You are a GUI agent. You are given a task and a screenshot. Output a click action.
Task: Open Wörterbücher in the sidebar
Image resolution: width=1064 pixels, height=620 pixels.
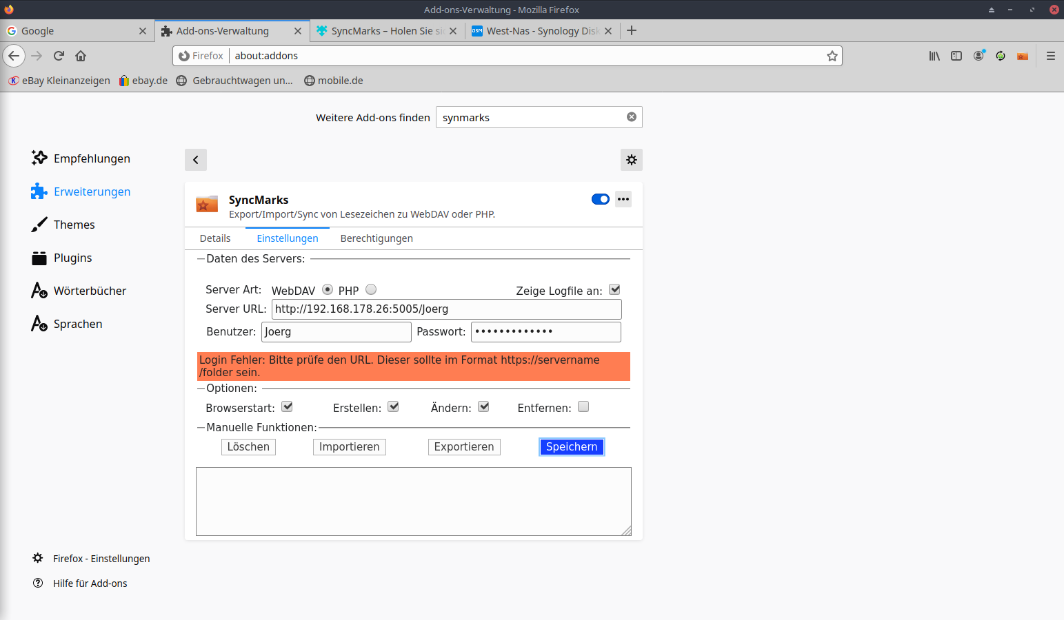pyautogui.click(x=79, y=291)
